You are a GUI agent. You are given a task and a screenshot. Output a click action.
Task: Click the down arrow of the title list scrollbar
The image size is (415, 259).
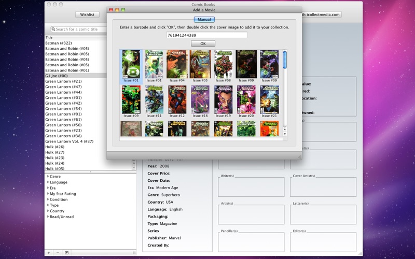click(x=134, y=167)
